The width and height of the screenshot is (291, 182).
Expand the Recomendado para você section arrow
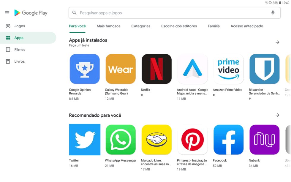pyautogui.click(x=277, y=115)
